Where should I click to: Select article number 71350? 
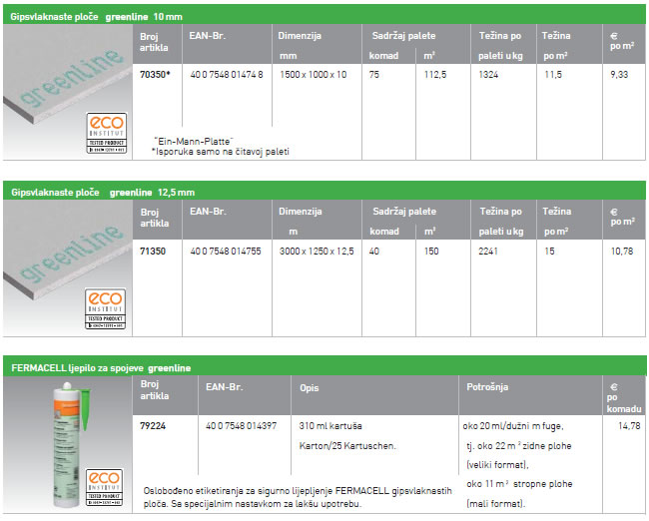(153, 252)
